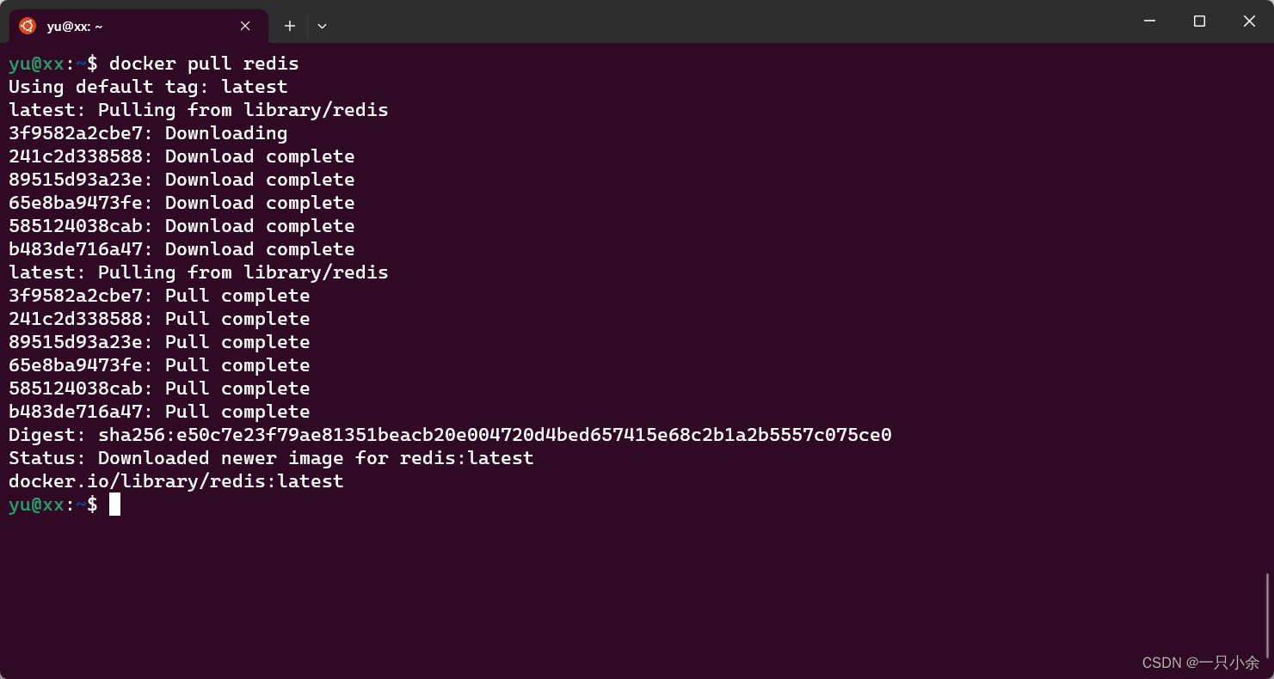Click the Ubuntu icon in the tab
The width and height of the screenshot is (1274, 679).
click(28, 26)
